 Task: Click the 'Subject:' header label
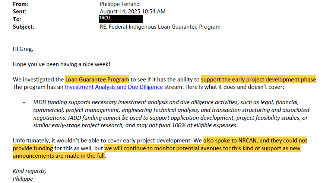pyautogui.click(x=23, y=27)
